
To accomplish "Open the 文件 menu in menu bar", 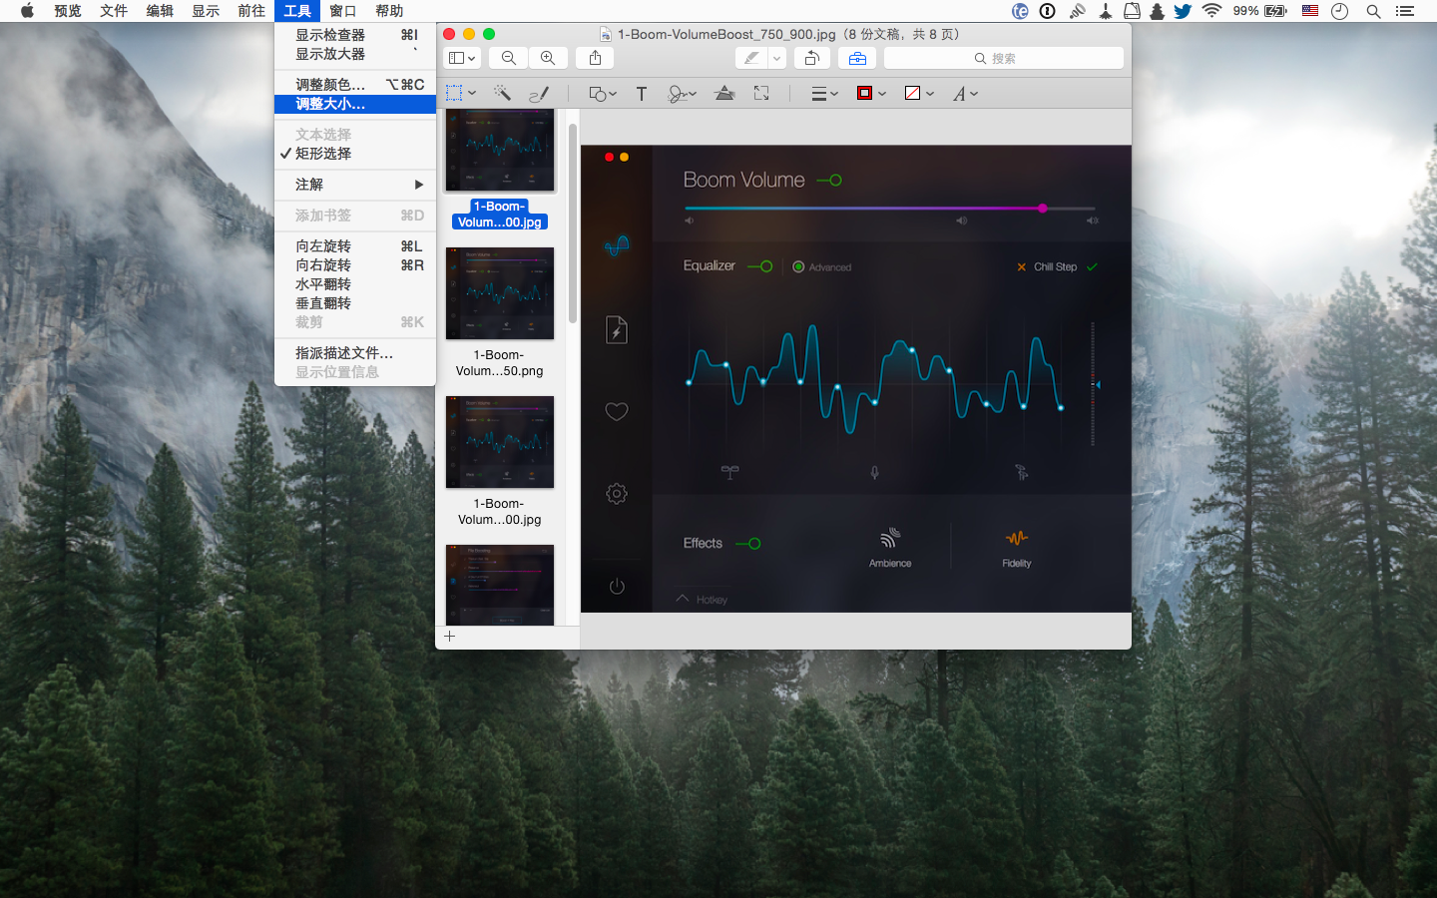I will 114,11.
